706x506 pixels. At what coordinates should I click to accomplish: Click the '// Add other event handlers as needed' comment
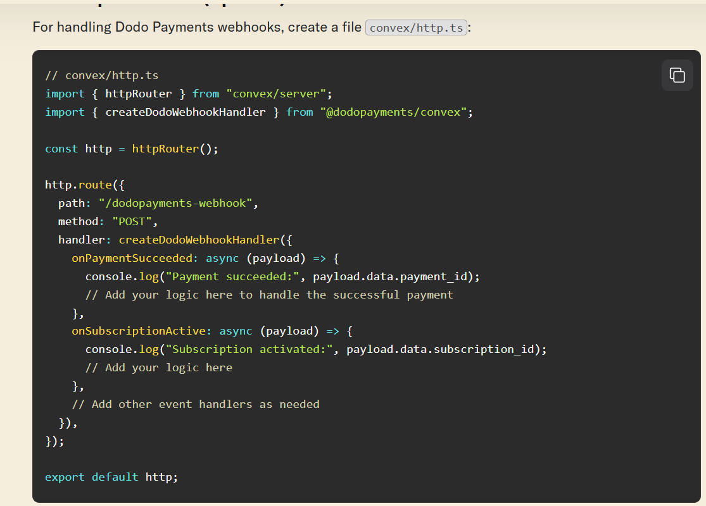(196, 404)
